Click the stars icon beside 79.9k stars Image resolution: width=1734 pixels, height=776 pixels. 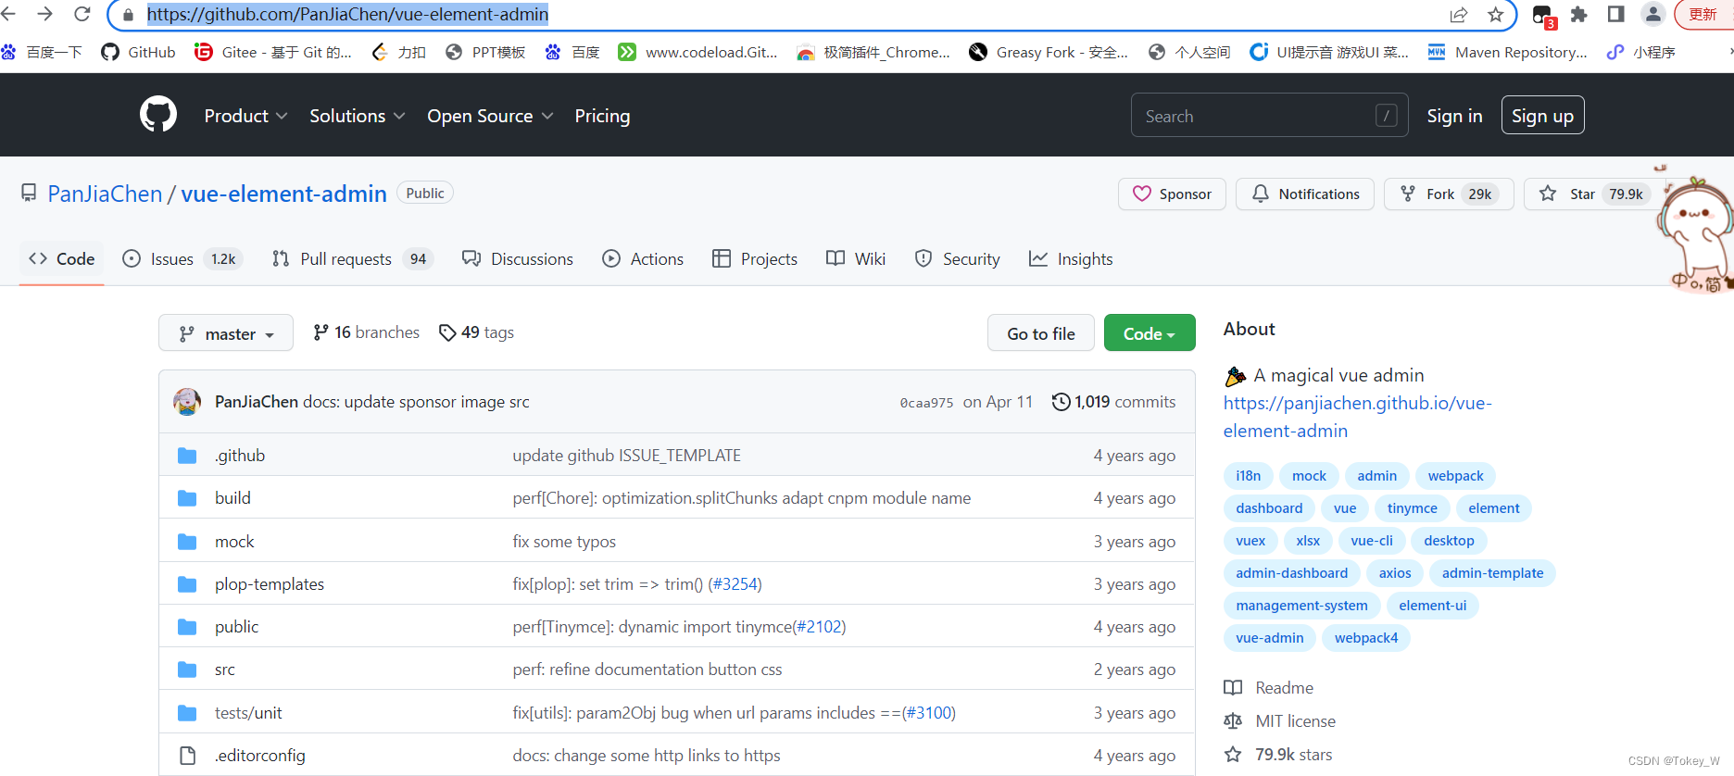click(x=1233, y=754)
